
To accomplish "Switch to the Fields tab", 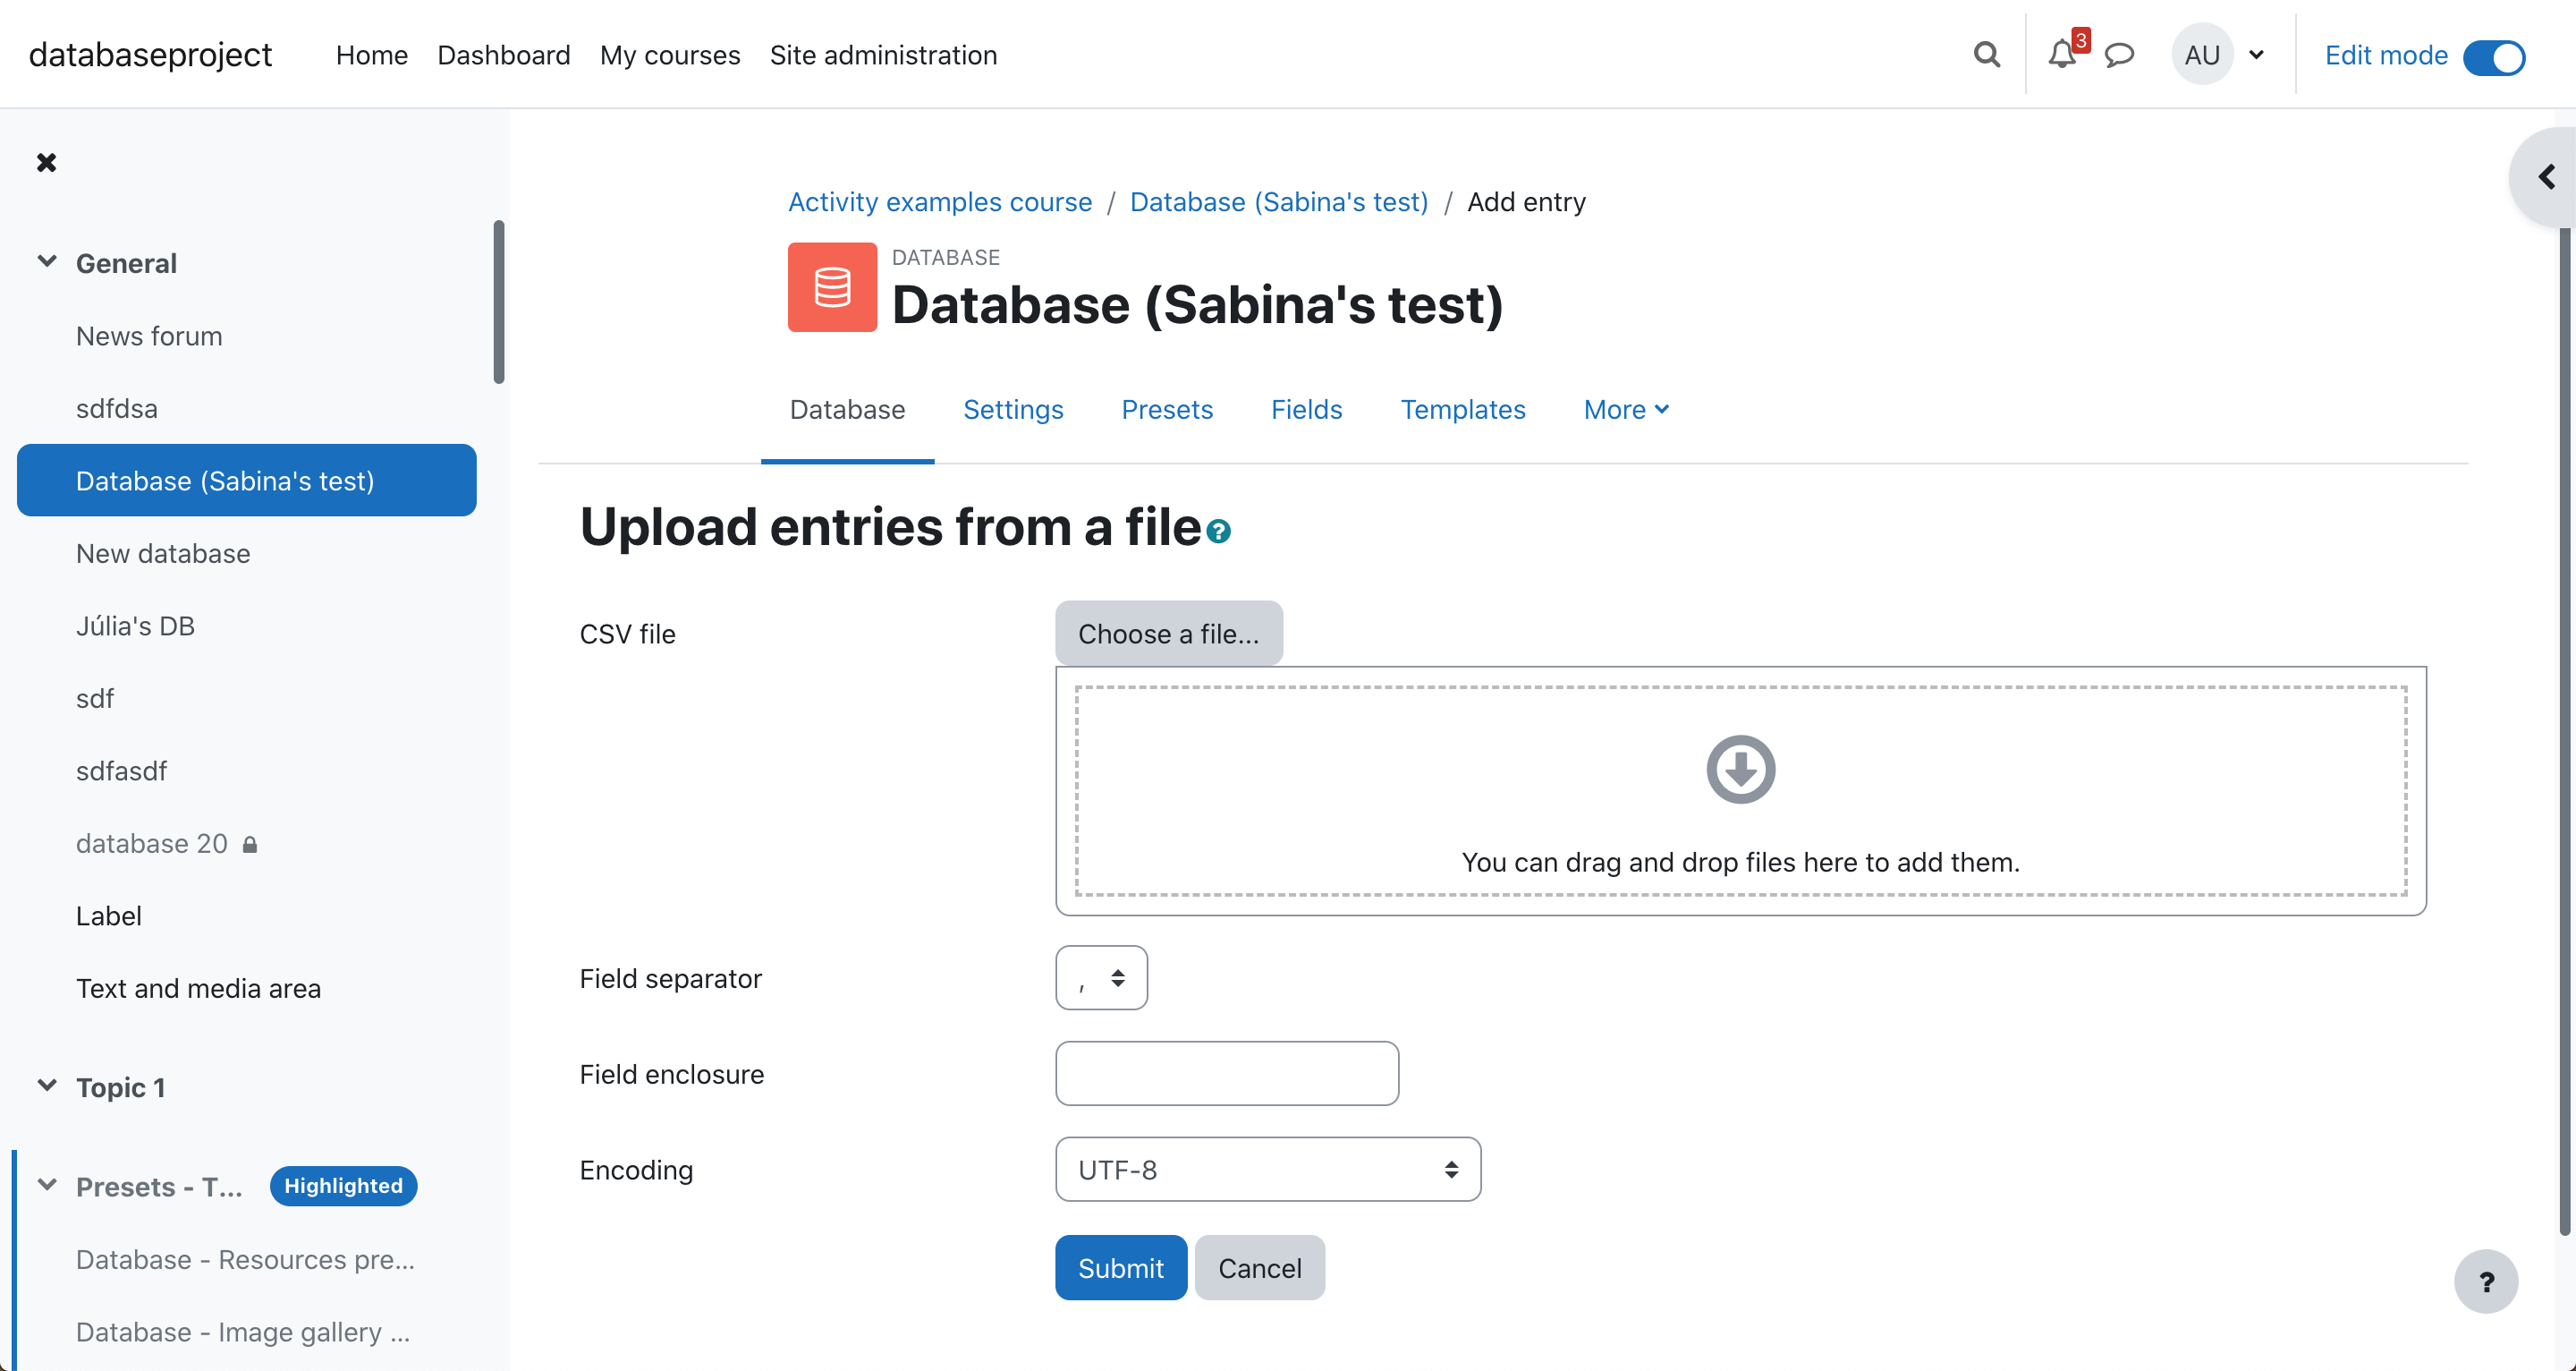I will 1306,409.
